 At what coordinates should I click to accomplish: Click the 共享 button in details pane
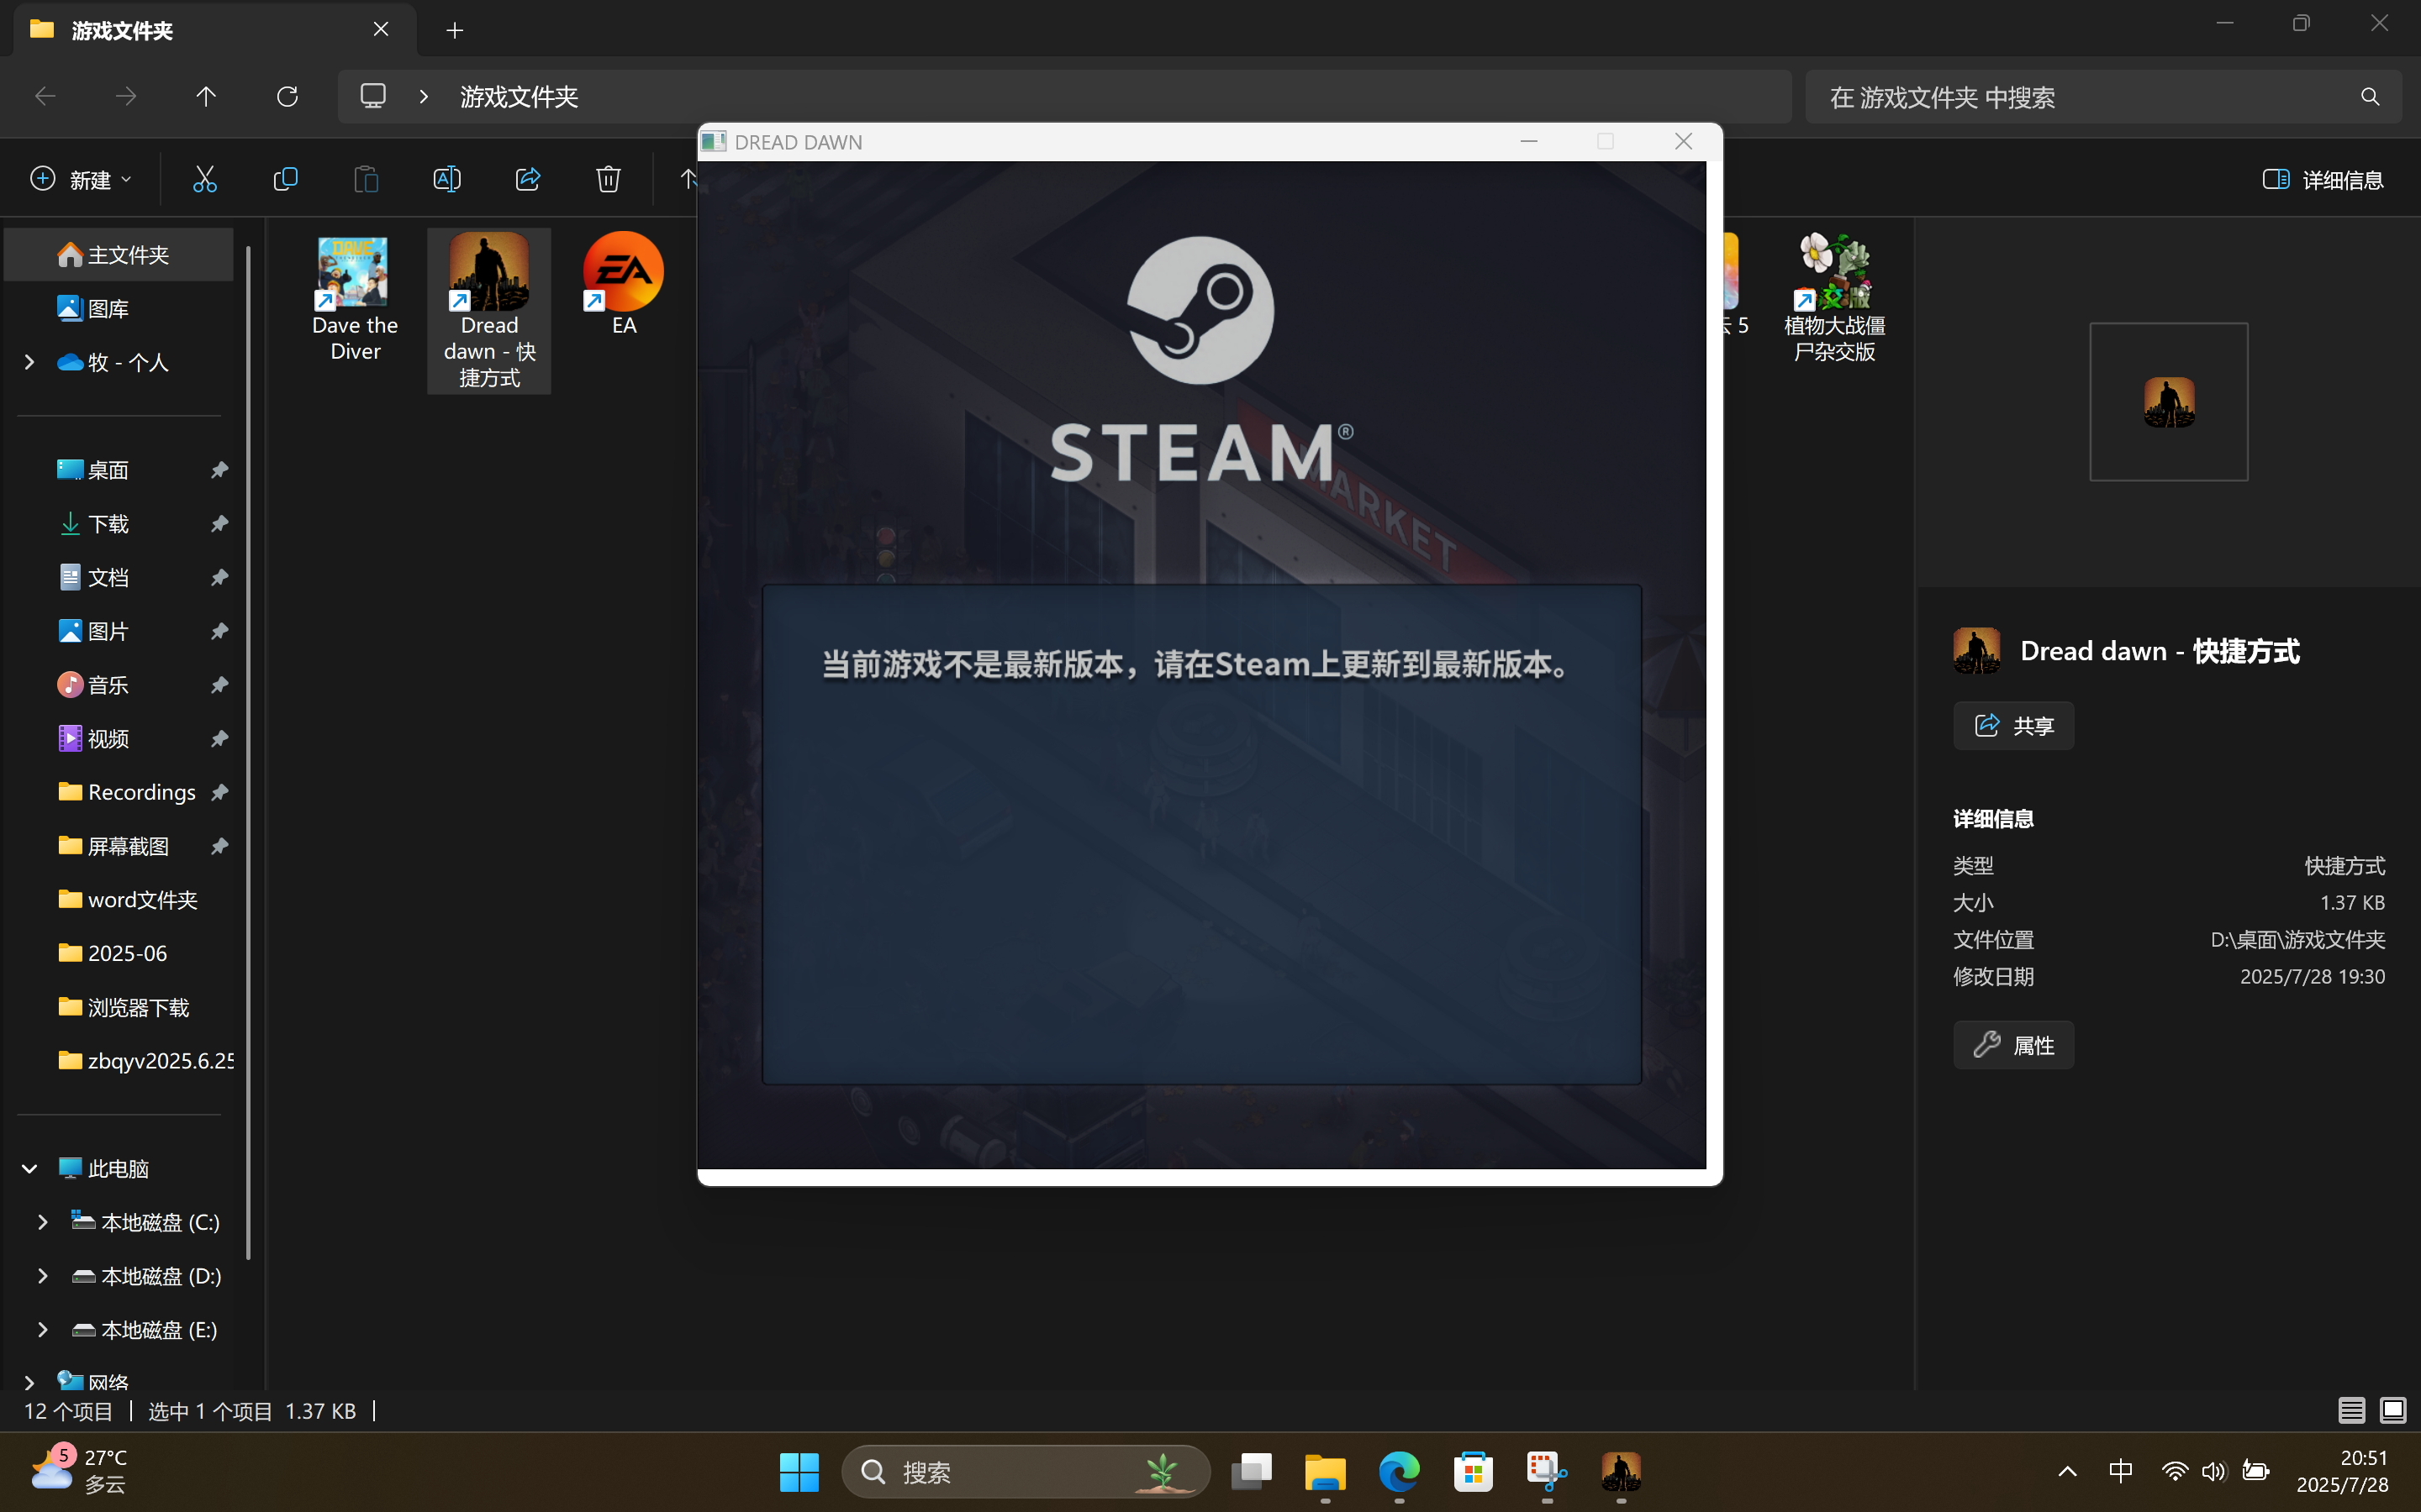coord(2012,725)
